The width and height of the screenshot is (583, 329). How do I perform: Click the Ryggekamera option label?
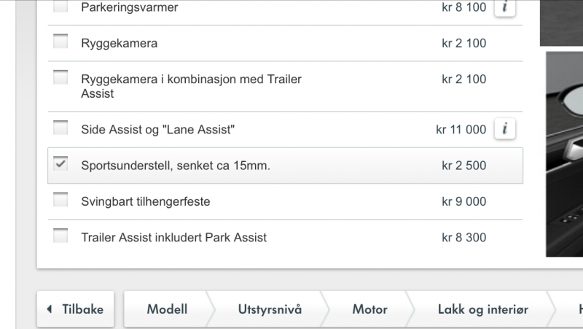(120, 44)
